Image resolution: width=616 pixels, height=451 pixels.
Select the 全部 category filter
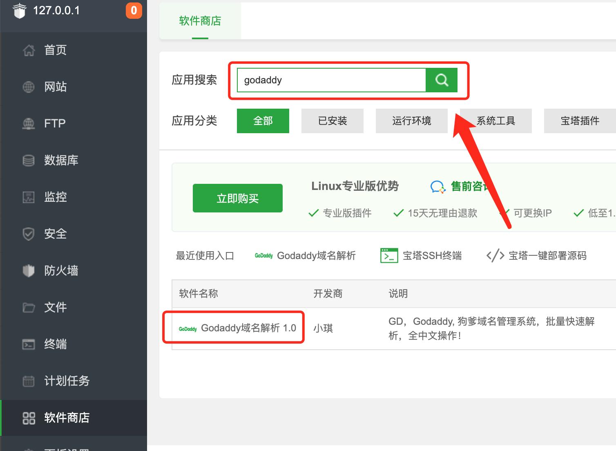point(263,121)
